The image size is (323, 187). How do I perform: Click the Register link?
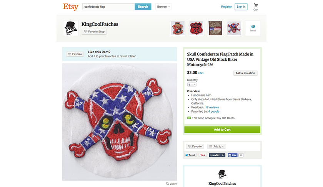click(x=226, y=7)
